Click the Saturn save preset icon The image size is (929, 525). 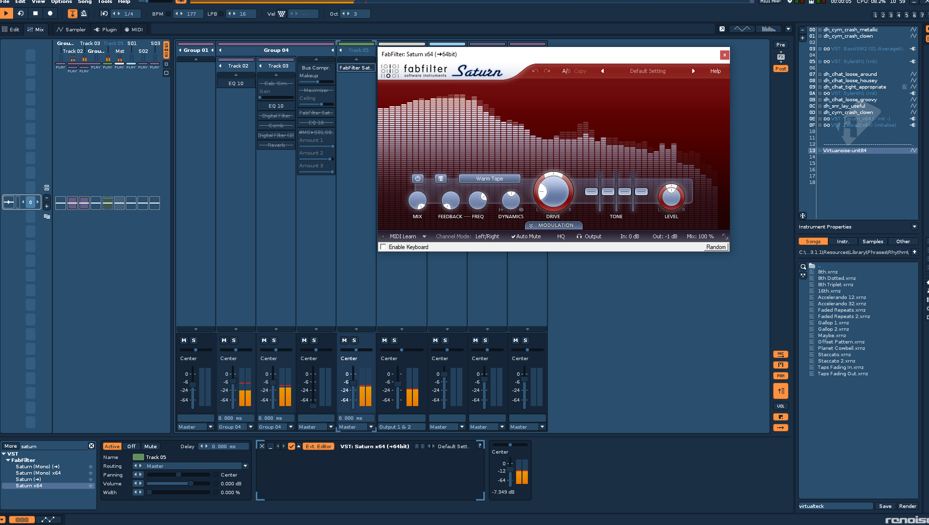click(441, 179)
